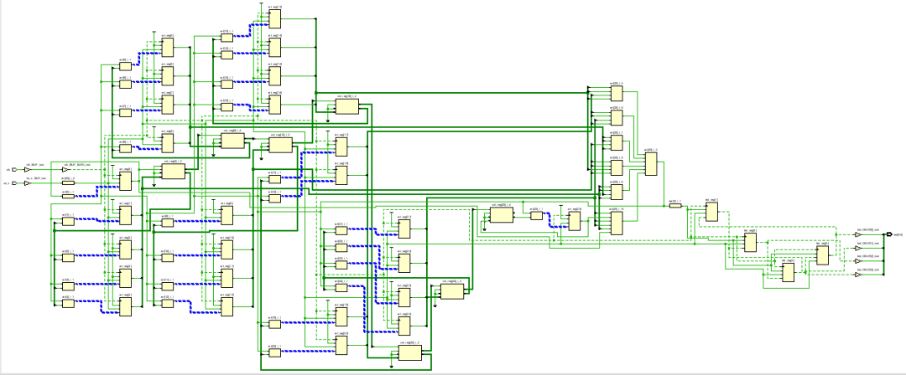Image resolution: width=906 pixels, height=375 pixels.
Task: Select the leftmost led register flip-flop
Action: [711, 211]
